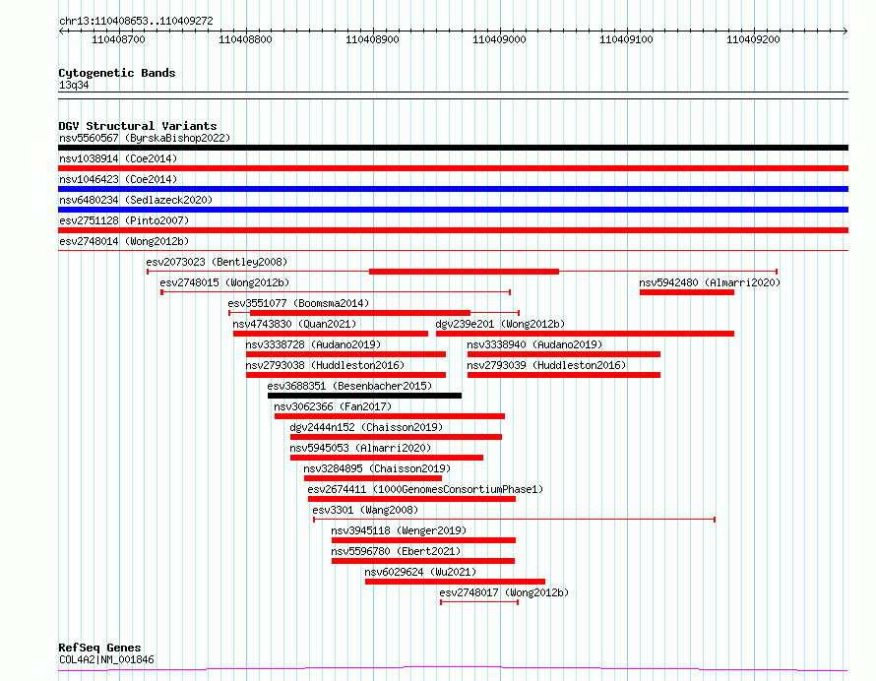Click the thin esv3301 variant line

click(515, 520)
